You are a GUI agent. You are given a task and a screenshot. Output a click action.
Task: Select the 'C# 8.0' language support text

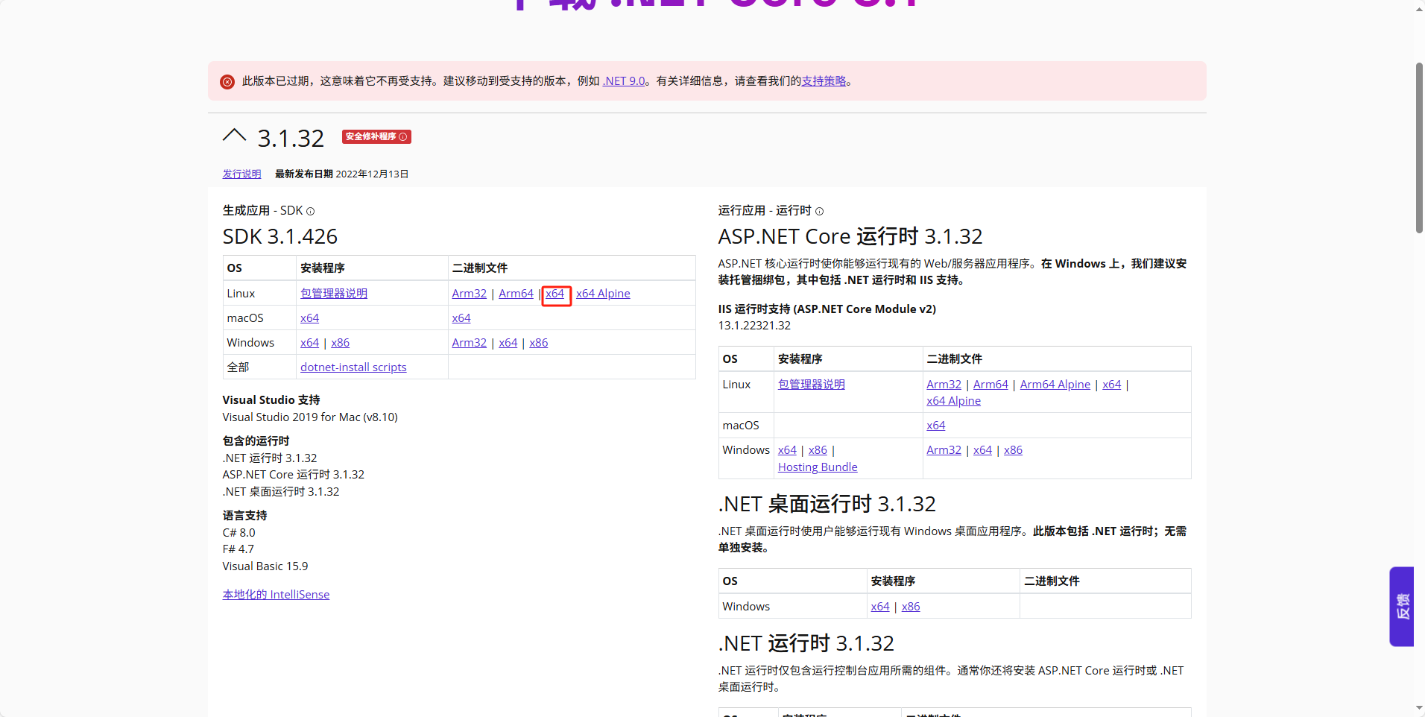238,533
